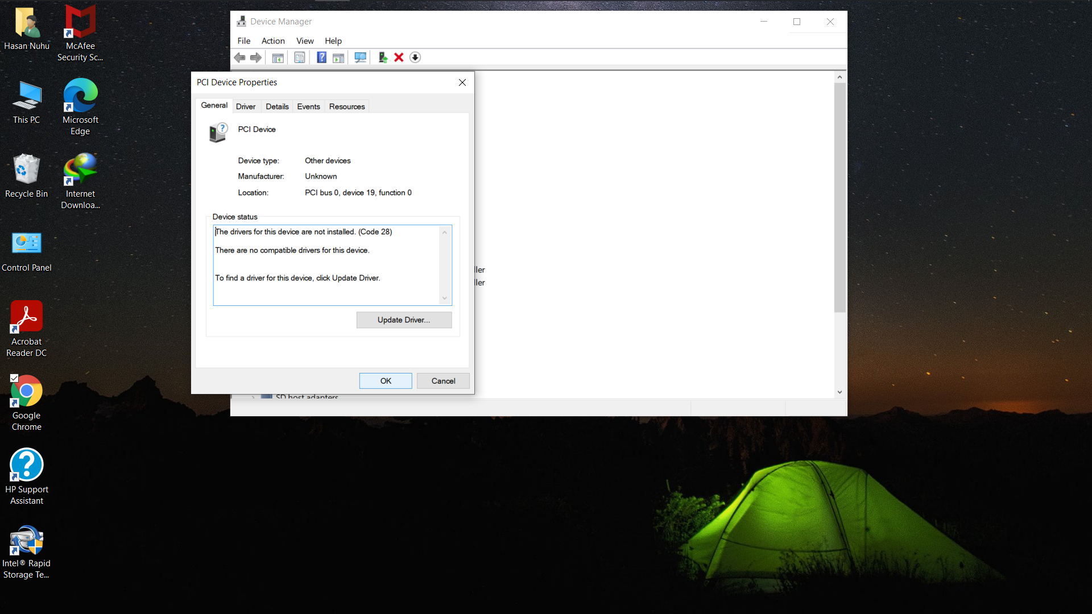Image resolution: width=1092 pixels, height=614 pixels.
Task: Click the Cancel button in properties dialog
Action: (x=443, y=381)
